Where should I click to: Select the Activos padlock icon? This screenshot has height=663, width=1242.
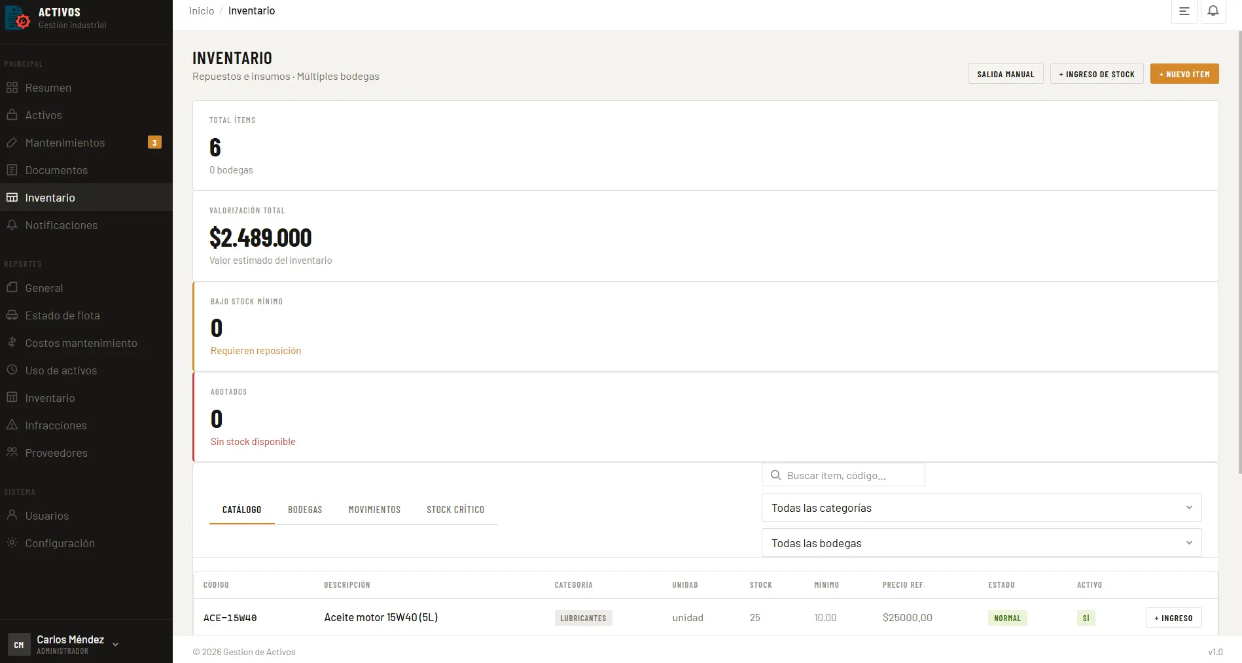click(12, 115)
